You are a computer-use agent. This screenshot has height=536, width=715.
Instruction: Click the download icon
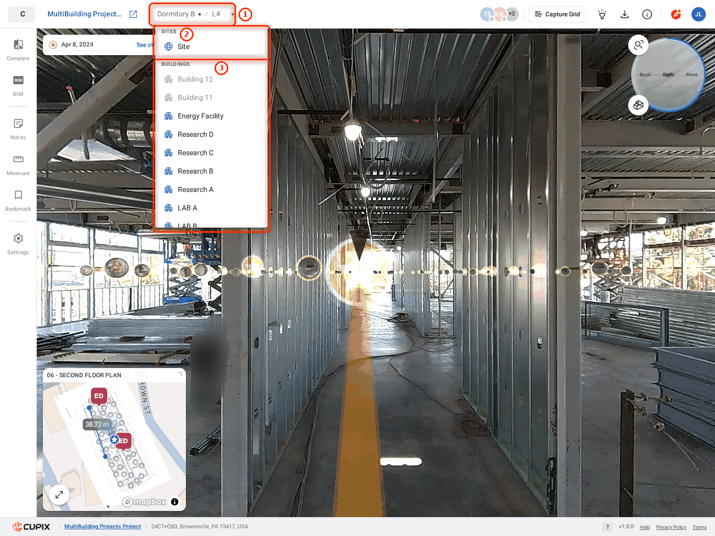click(x=625, y=14)
